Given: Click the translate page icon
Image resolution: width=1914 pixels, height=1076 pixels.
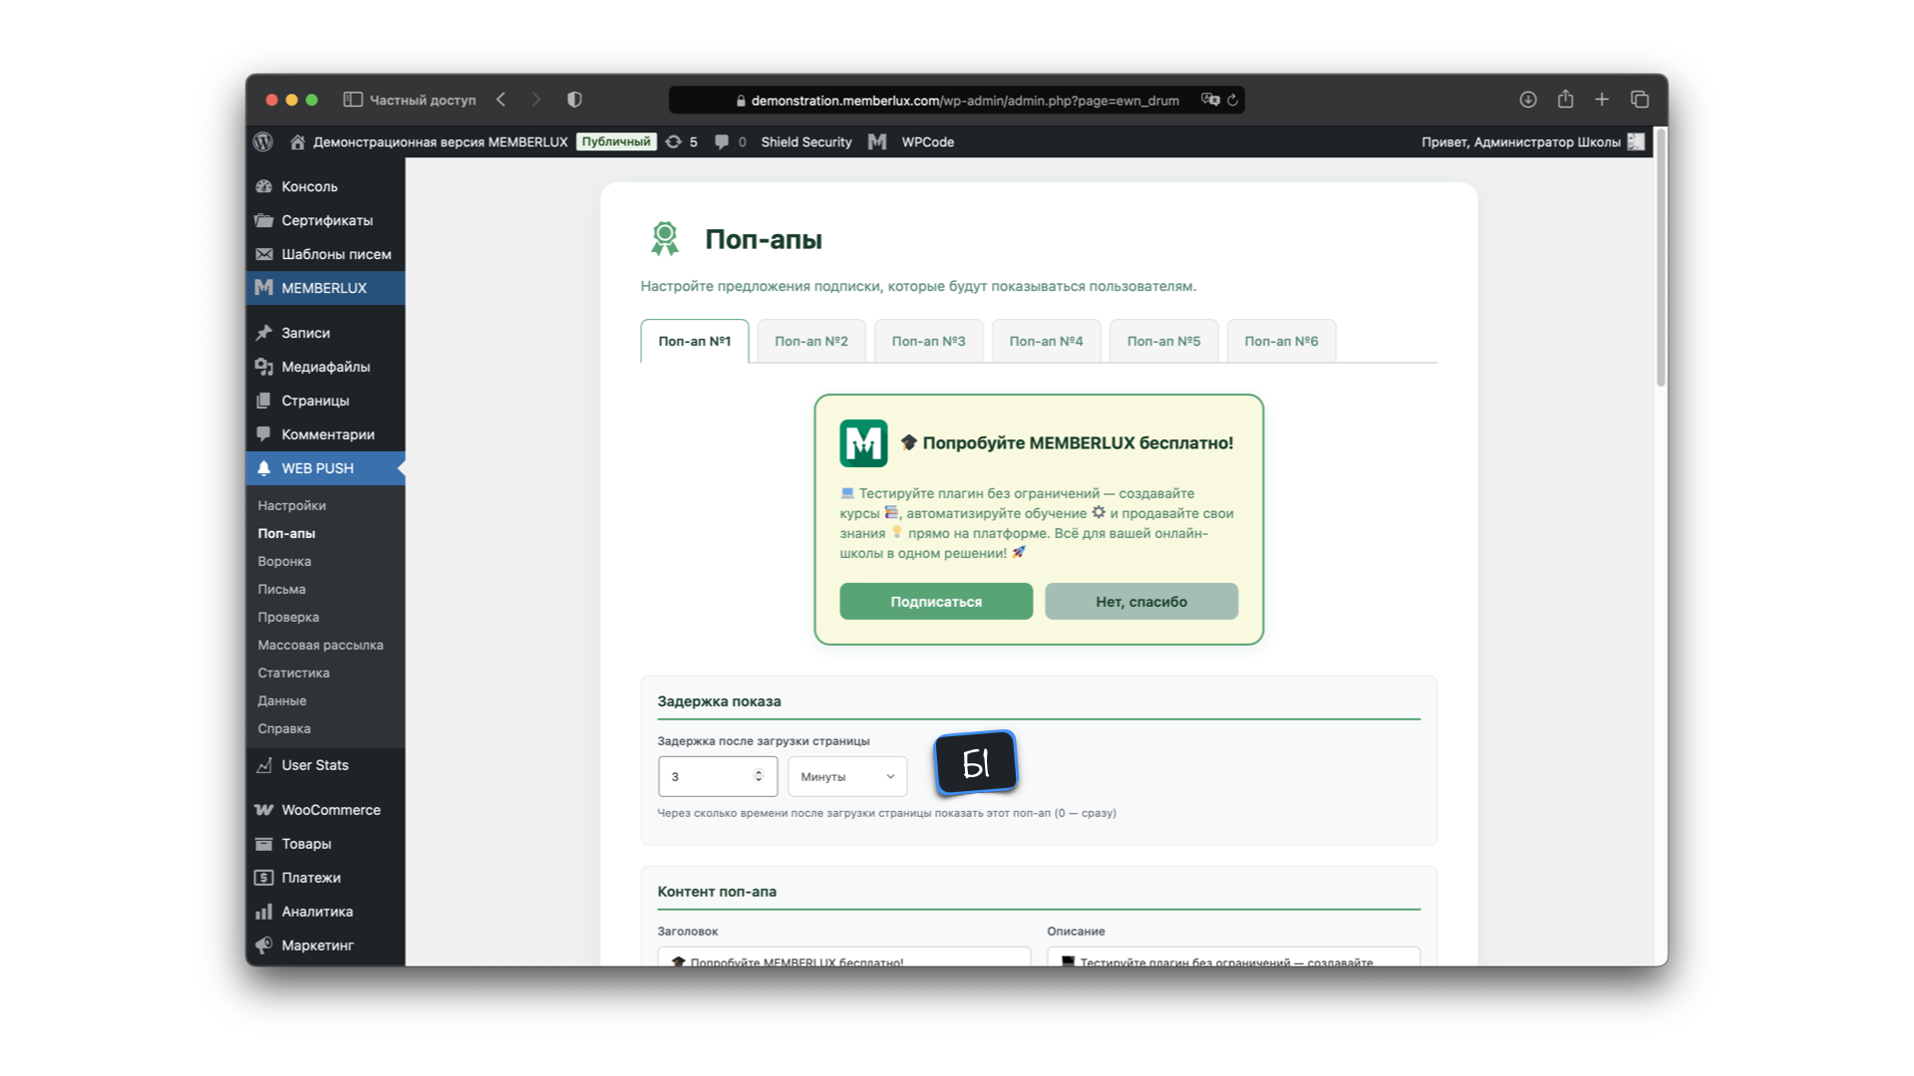Looking at the screenshot, I should (1210, 100).
